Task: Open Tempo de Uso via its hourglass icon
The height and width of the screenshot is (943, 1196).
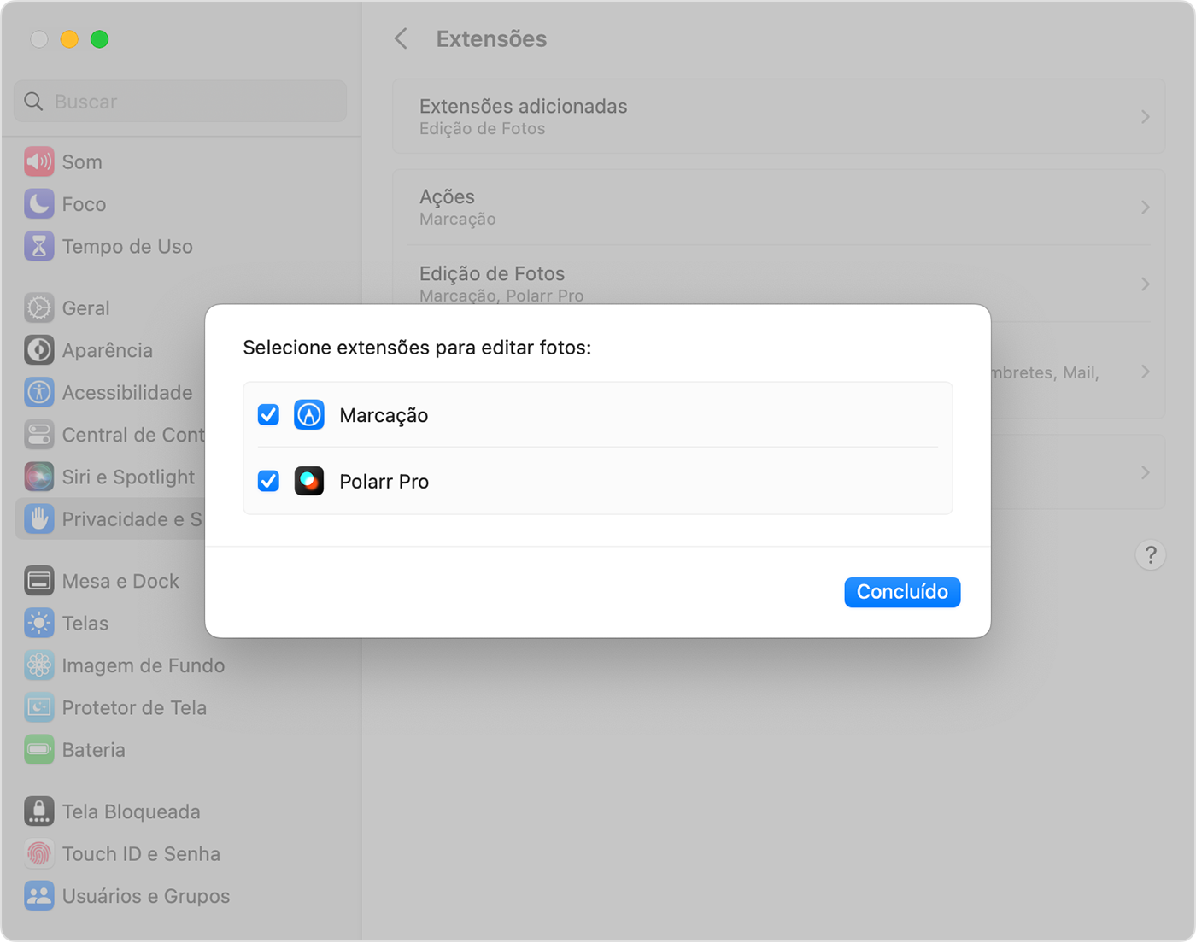Action: click(38, 246)
